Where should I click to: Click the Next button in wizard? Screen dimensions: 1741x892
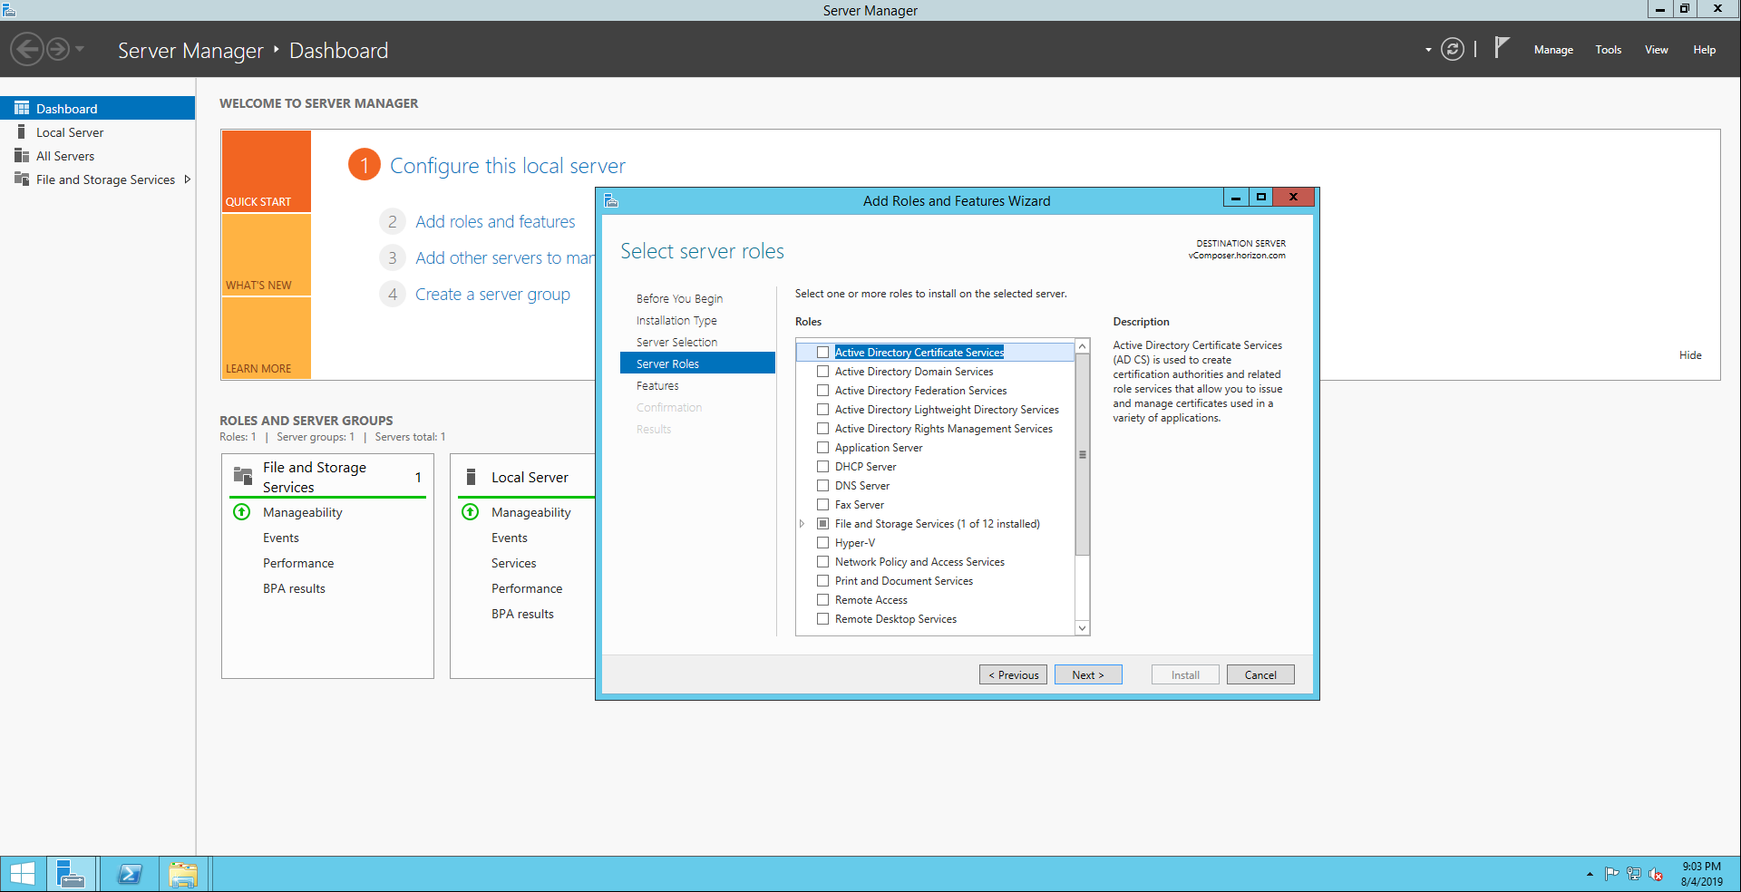click(x=1087, y=675)
